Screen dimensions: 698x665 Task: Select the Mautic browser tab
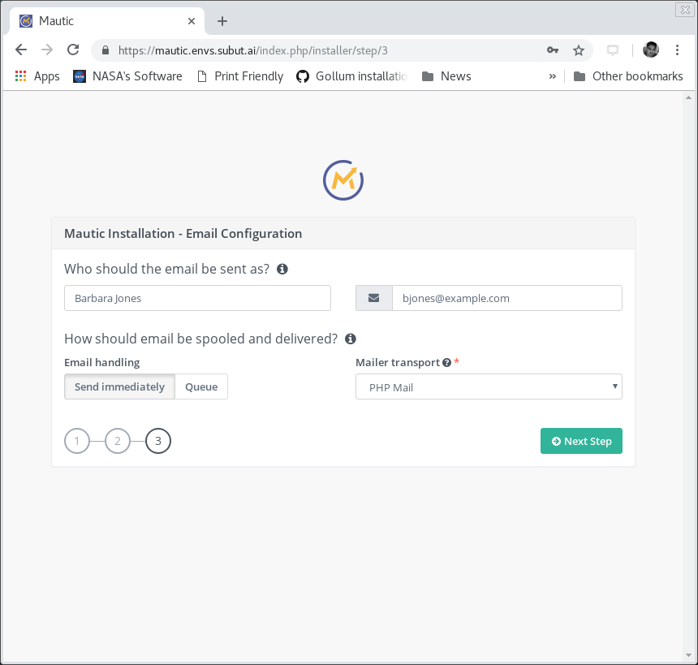tap(107, 21)
